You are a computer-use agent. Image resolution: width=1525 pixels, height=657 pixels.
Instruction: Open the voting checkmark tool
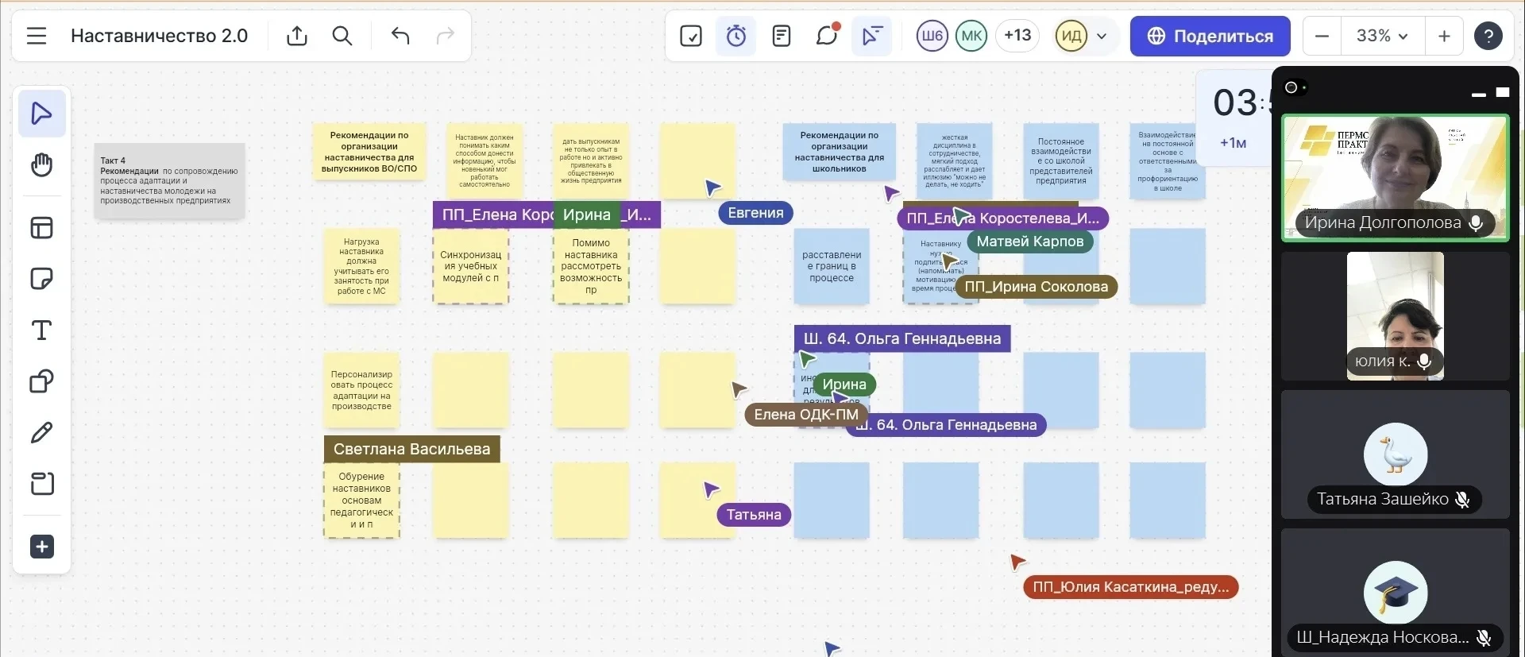691,36
